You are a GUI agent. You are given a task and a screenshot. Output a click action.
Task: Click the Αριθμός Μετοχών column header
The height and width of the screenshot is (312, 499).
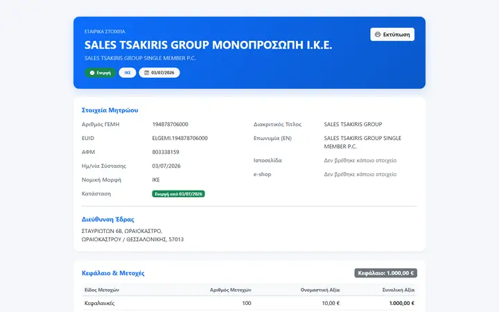click(230, 290)
